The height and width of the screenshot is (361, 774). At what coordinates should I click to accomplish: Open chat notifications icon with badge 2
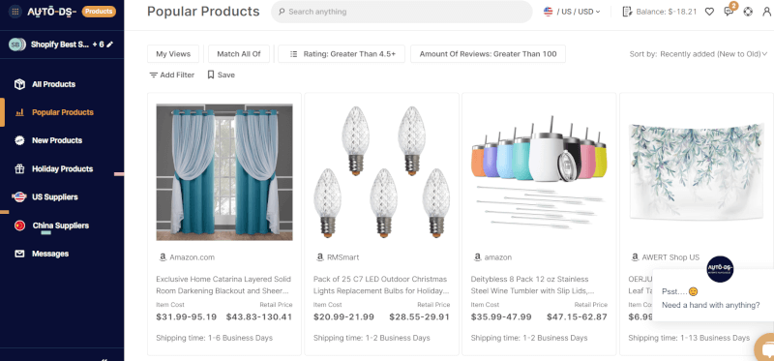(x=729, y=11)
